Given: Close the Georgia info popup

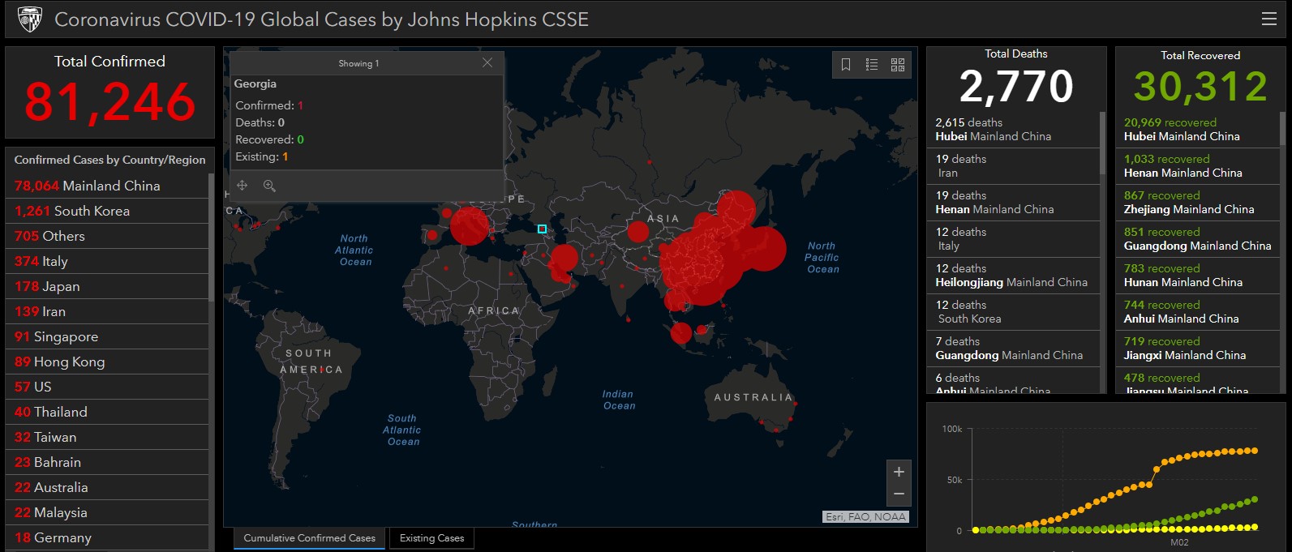Looking at the screenshot, I should click(487, 62).
